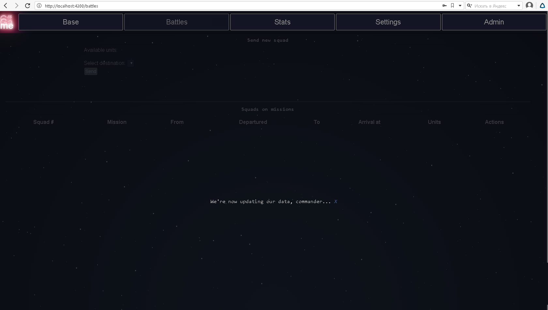548x310 pixels.
Task: Go forward in browser history
Action: tap(17, 6)
